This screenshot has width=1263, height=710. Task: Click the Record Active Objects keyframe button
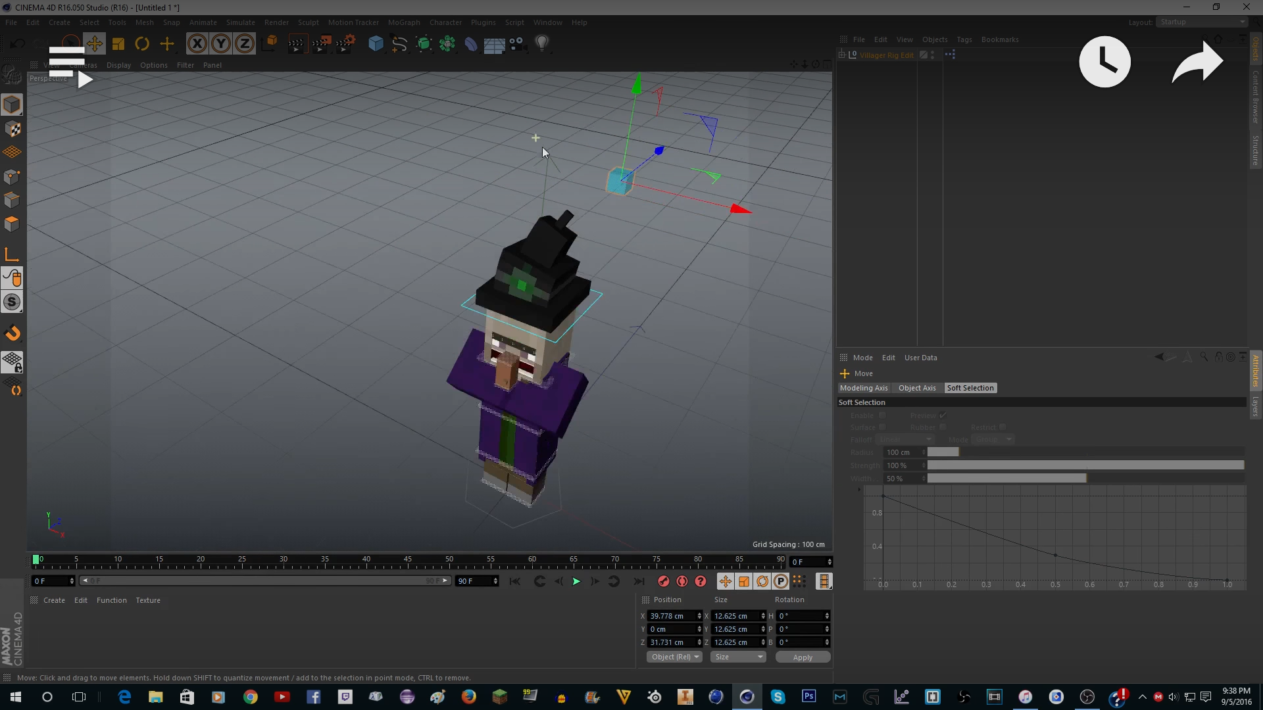coord(664,581)
